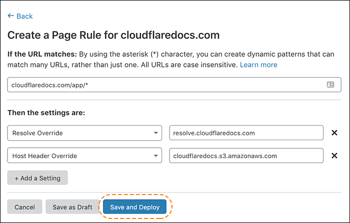Click the arrow on the Host Header Override dropdown
The image size is (350, 223).
tap(155, 156)
